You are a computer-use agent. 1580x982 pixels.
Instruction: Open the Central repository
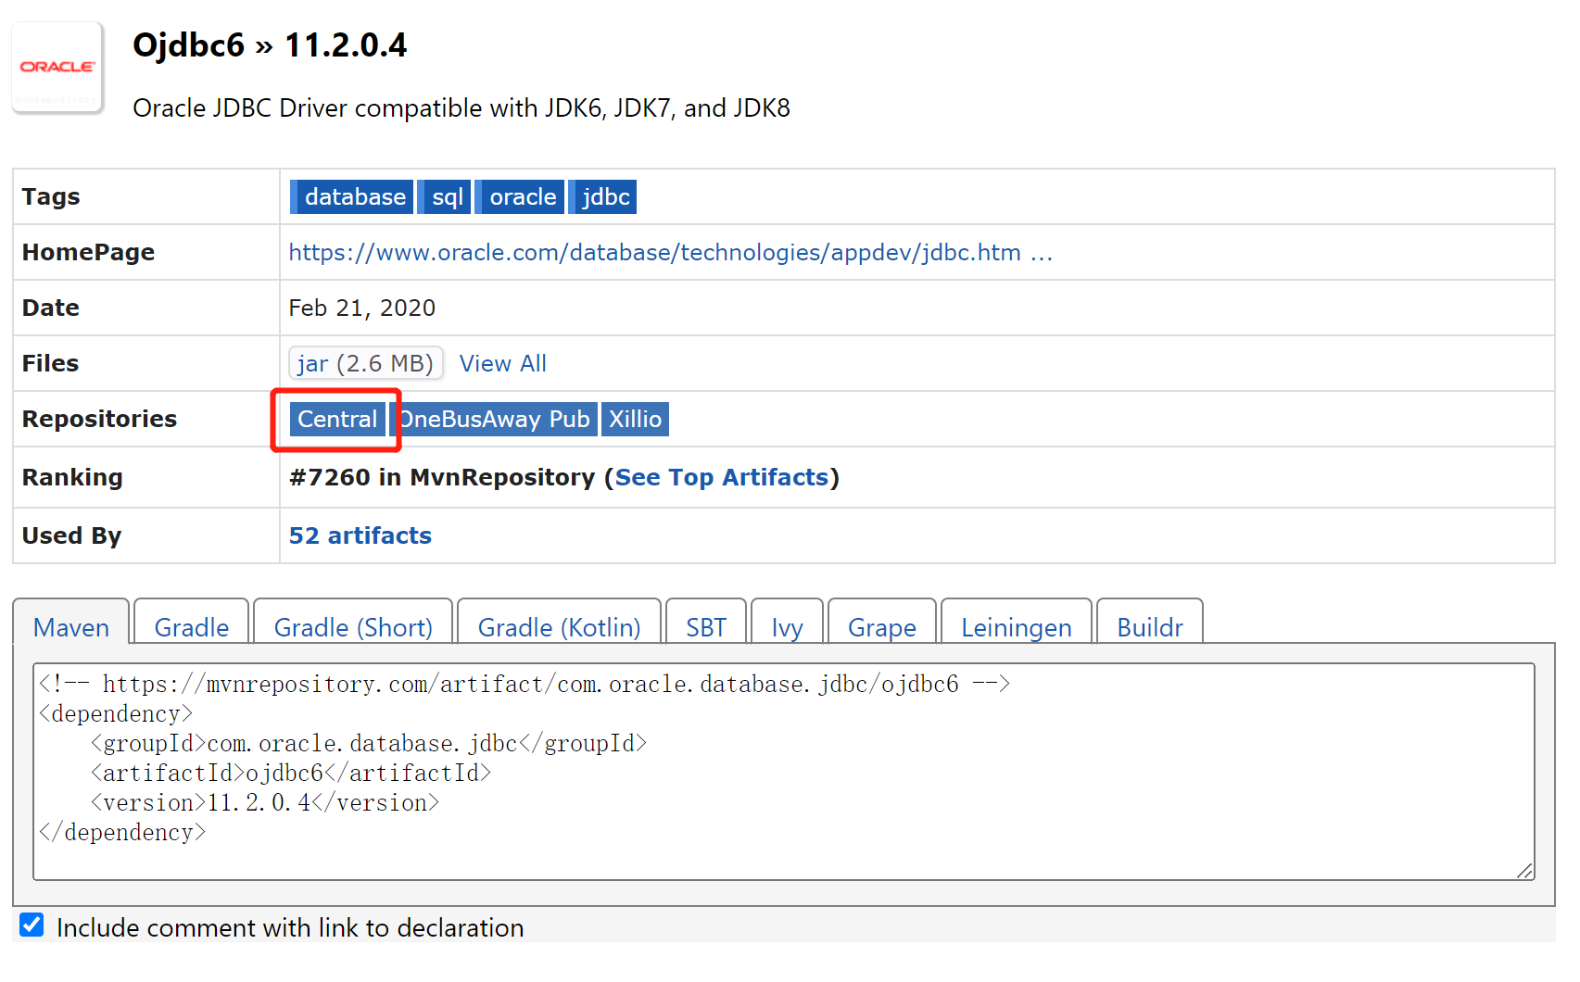(337, 419)
